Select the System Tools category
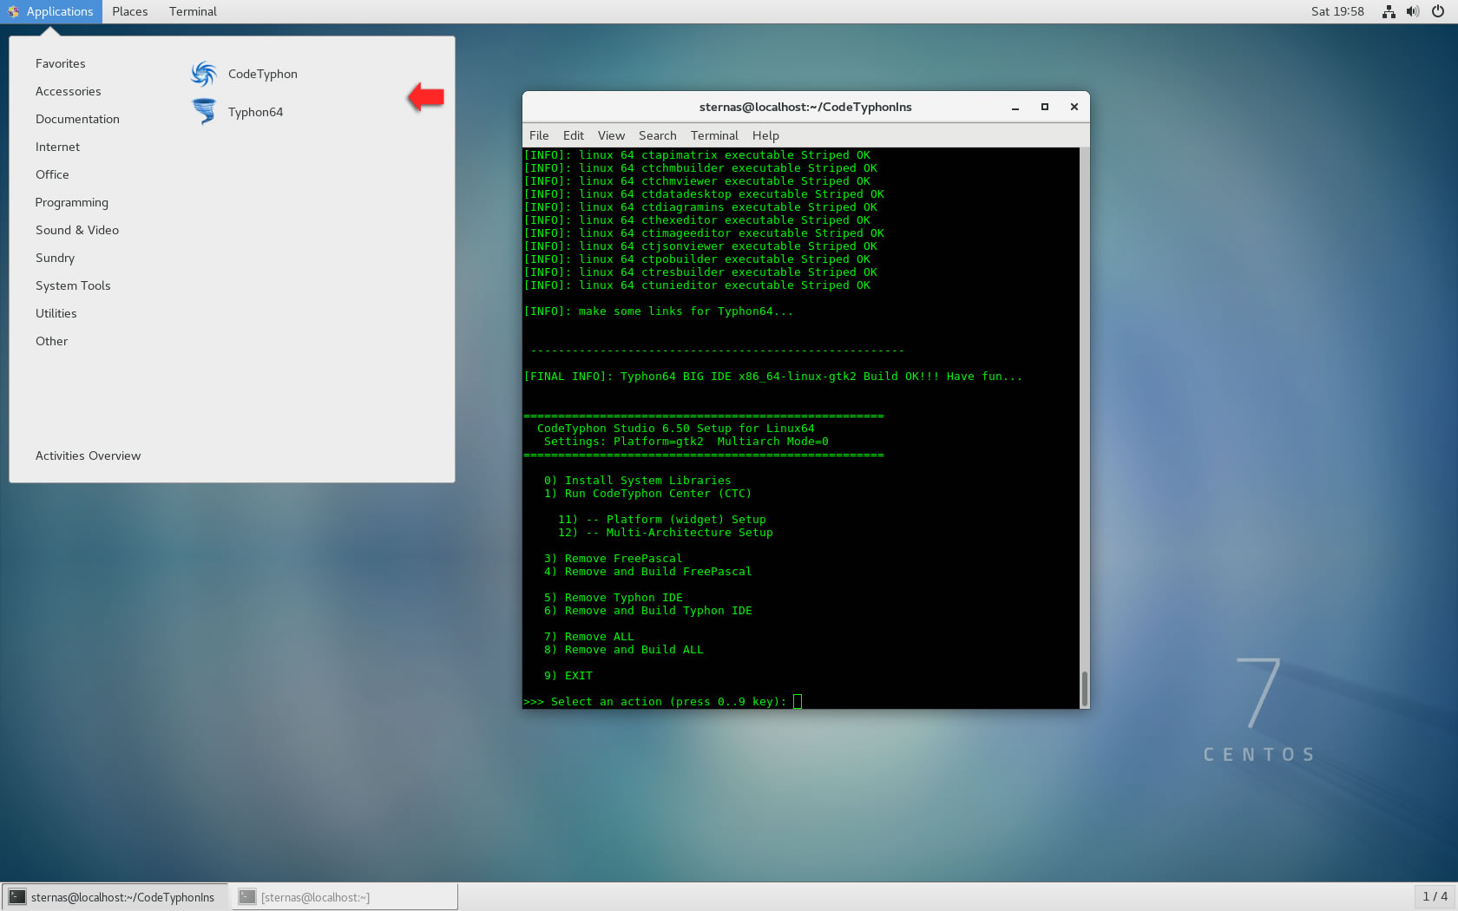The height and width of the screenshot is (911, 1458). pos(73,285)
